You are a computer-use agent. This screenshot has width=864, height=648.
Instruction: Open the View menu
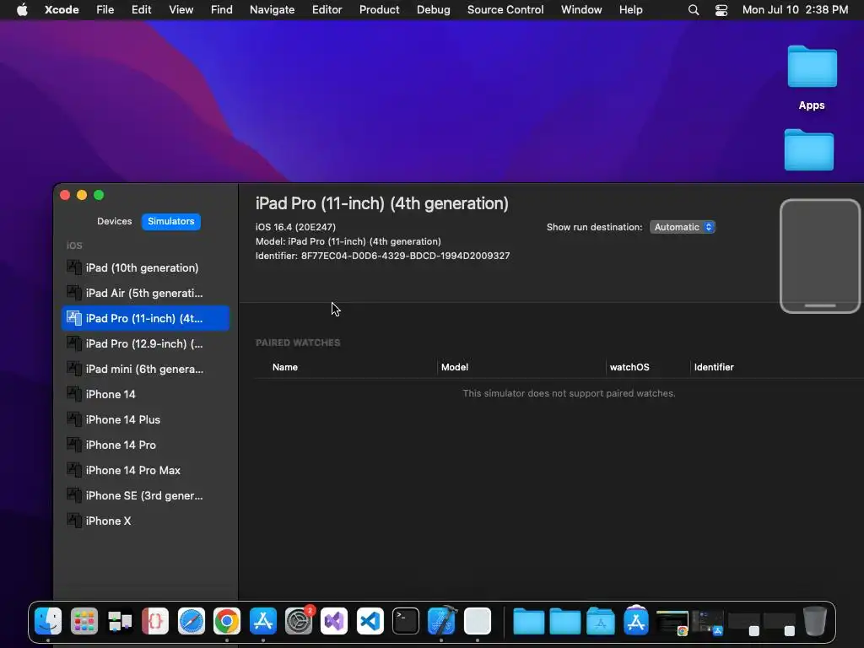click(x=181, y=9)
